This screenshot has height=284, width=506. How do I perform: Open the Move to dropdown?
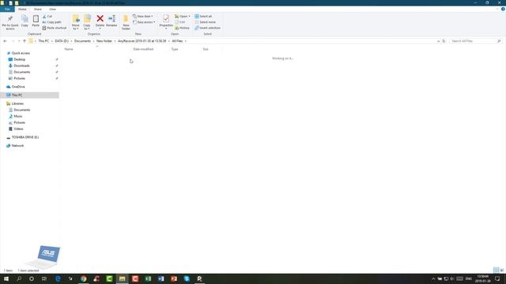pos(76,23)
